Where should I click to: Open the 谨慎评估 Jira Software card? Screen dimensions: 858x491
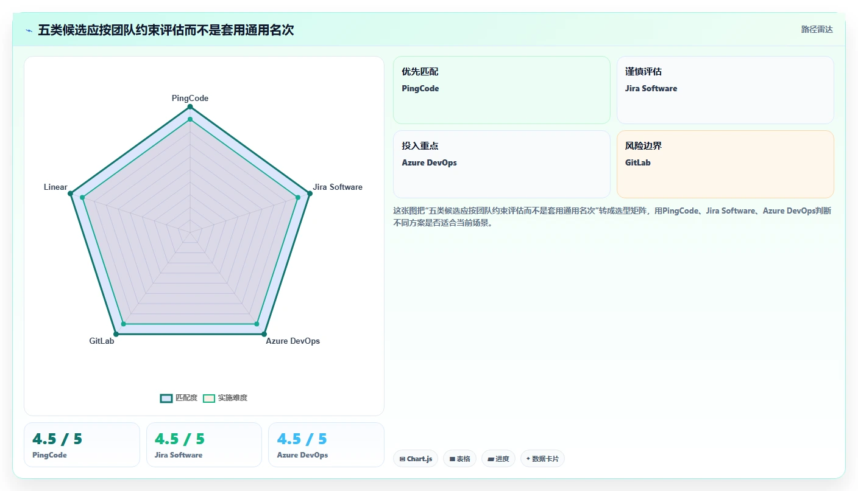coord(725,90)
